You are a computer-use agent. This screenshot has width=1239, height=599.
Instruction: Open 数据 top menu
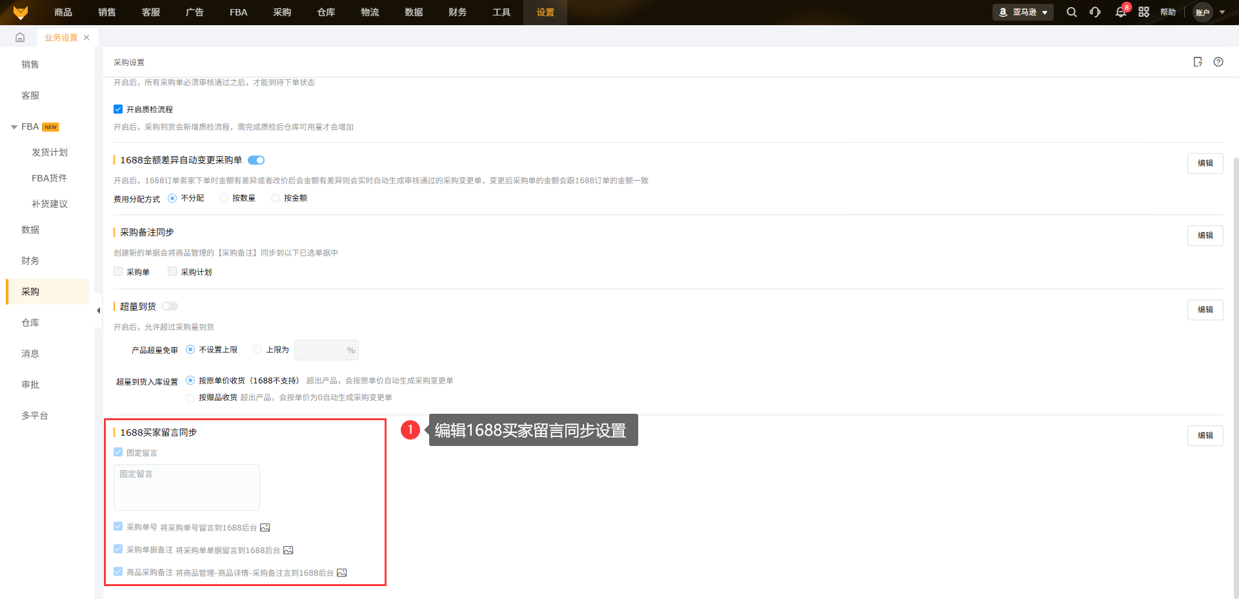tap(414, 12)
